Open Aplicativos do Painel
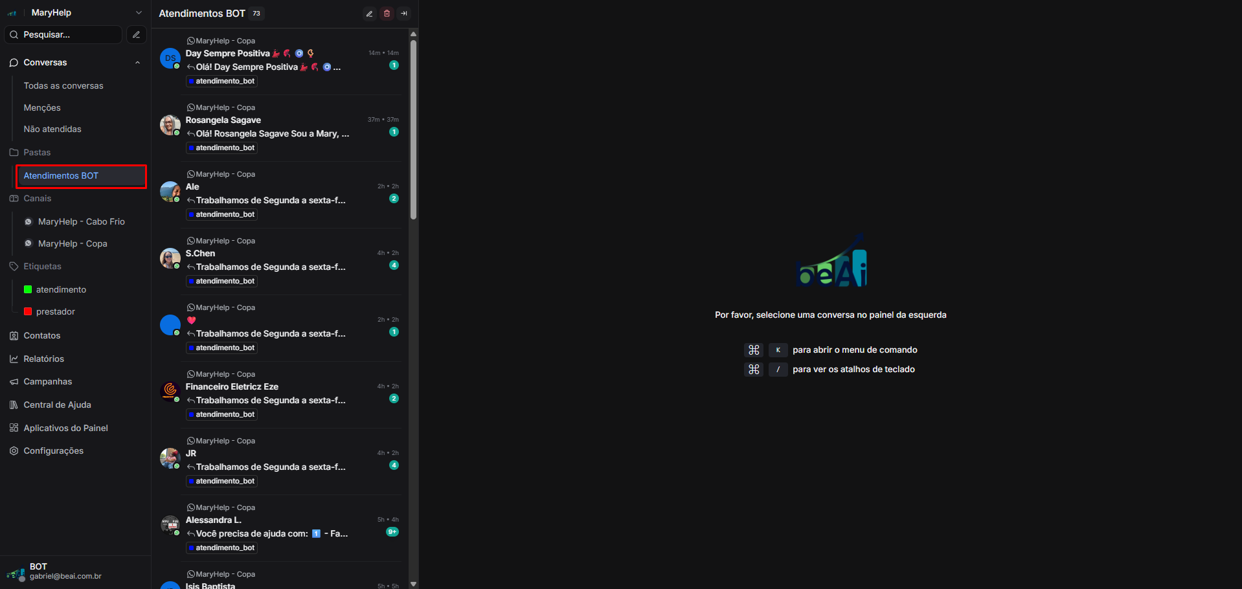 pyautogui.click(x=65, y=428)
